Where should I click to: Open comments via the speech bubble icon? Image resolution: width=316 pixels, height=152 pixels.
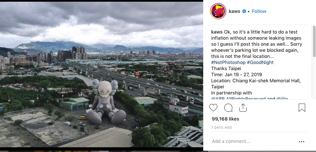(x=228, y=108)
